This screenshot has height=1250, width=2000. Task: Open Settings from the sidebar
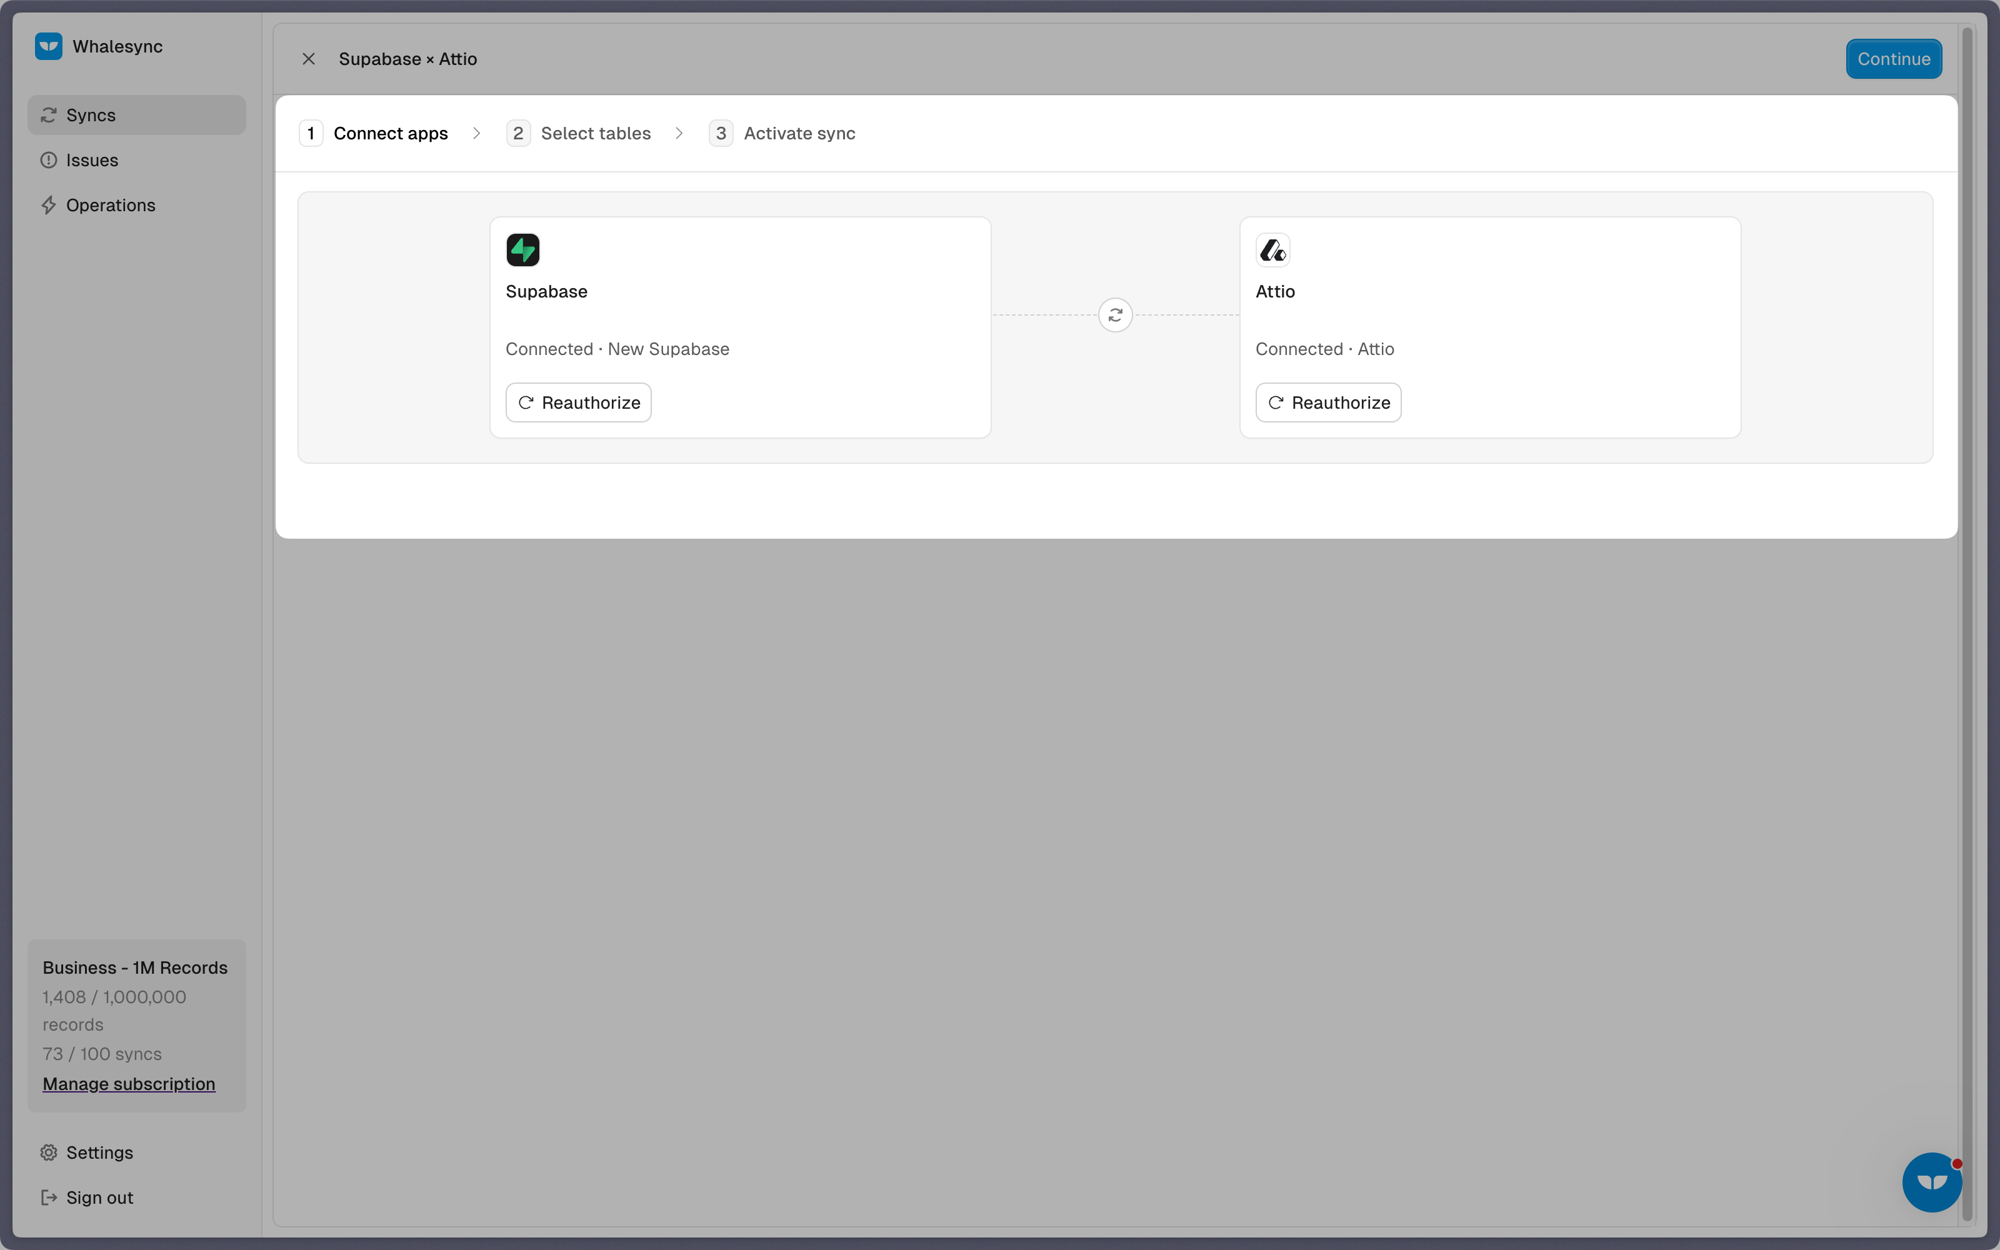(136, 1152)
